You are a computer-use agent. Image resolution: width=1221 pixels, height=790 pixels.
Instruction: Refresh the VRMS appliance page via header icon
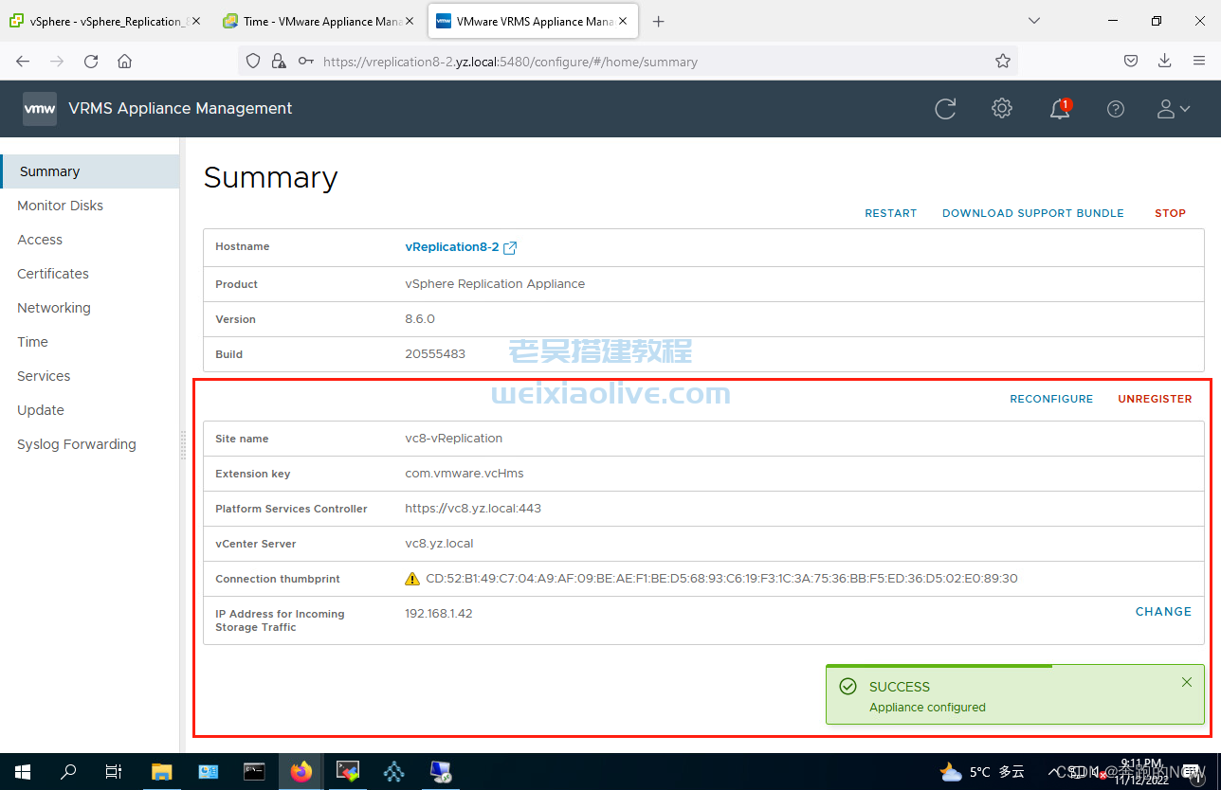coord(945,109)
